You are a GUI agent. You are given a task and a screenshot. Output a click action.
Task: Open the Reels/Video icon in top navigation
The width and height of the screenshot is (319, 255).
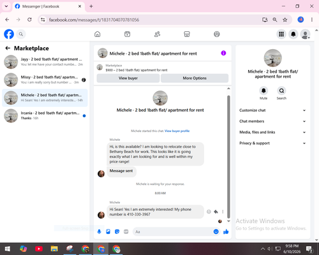pos(127,34)
